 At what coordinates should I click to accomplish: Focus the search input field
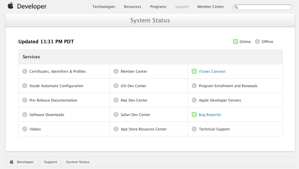click(264, 7)
